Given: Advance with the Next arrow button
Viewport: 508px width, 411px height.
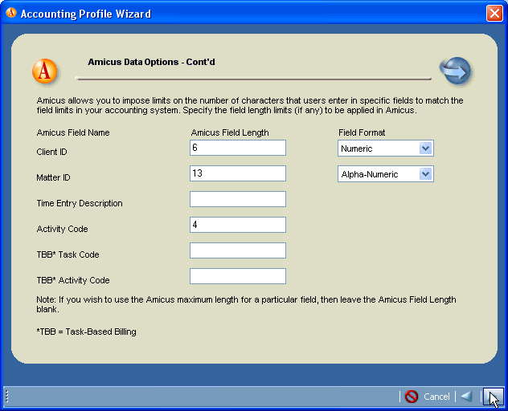Looking at the screenshot, I should (x=493, y=397).
